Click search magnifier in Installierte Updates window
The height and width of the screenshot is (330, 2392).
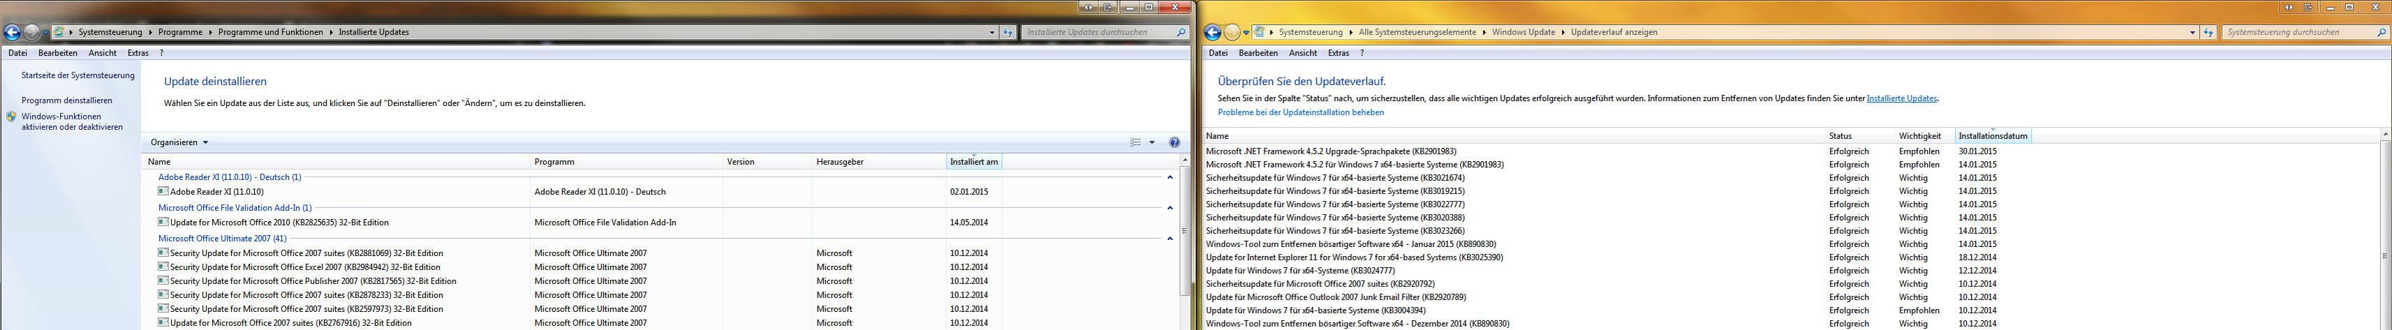pyautogui.click(x=1181, y=33)
